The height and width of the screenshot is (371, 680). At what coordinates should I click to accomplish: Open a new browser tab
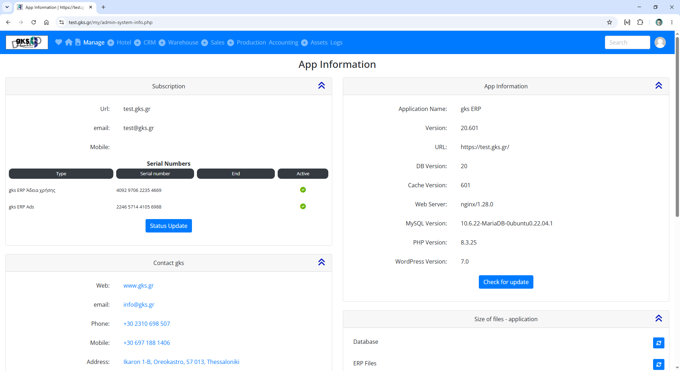103,7
